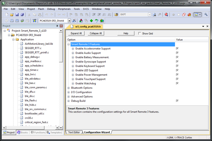Click the indent lines icon
This screenshot has width=212, height=141.
coord(94,15)
